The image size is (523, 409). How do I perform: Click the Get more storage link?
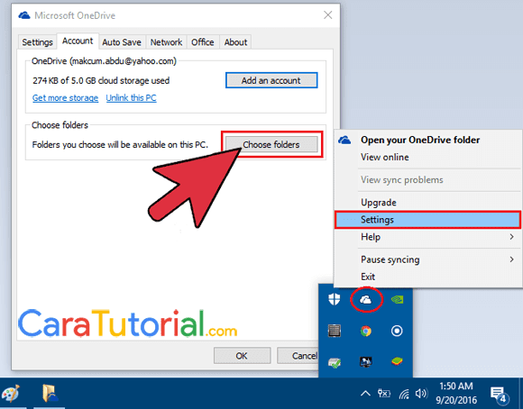(x=65, y=98)
